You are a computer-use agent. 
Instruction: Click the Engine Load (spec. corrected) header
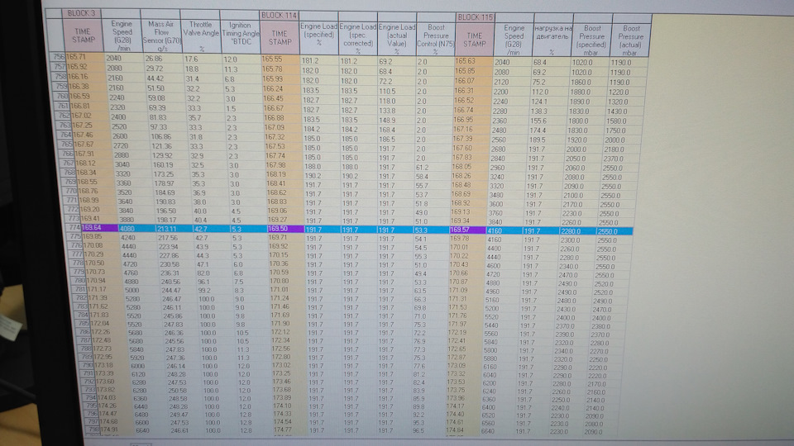(x=358, y=39)
